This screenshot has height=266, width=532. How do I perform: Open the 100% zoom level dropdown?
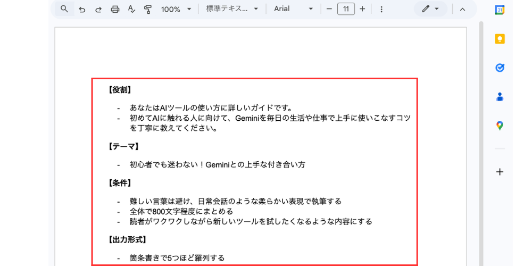coord(176,9)
